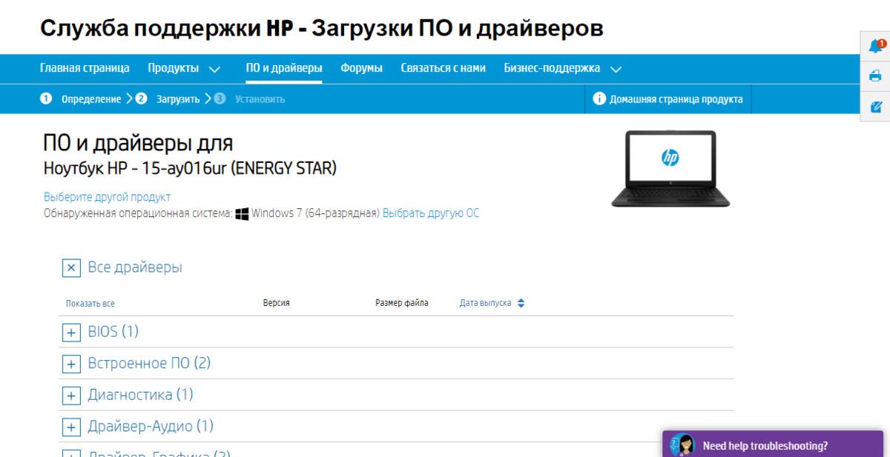890x457 pixels.
Task: Click the Выберите другой продукт link
Action: pyautogui.click(x=107, y=197)
